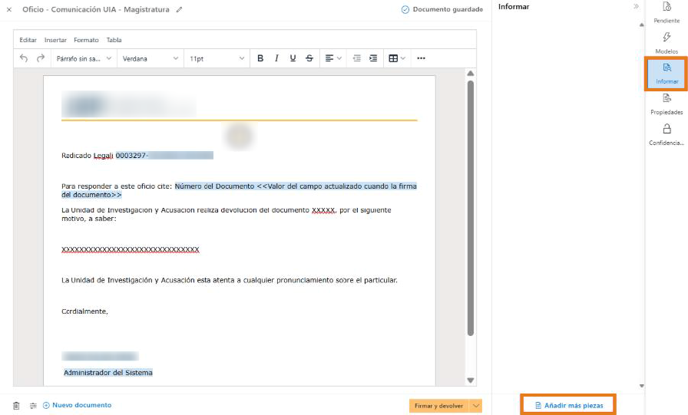Image resolution: width=688 pixels, height=415 pixels.
Task: Open the 11pt font size dropdown
Action: point(217,59)
